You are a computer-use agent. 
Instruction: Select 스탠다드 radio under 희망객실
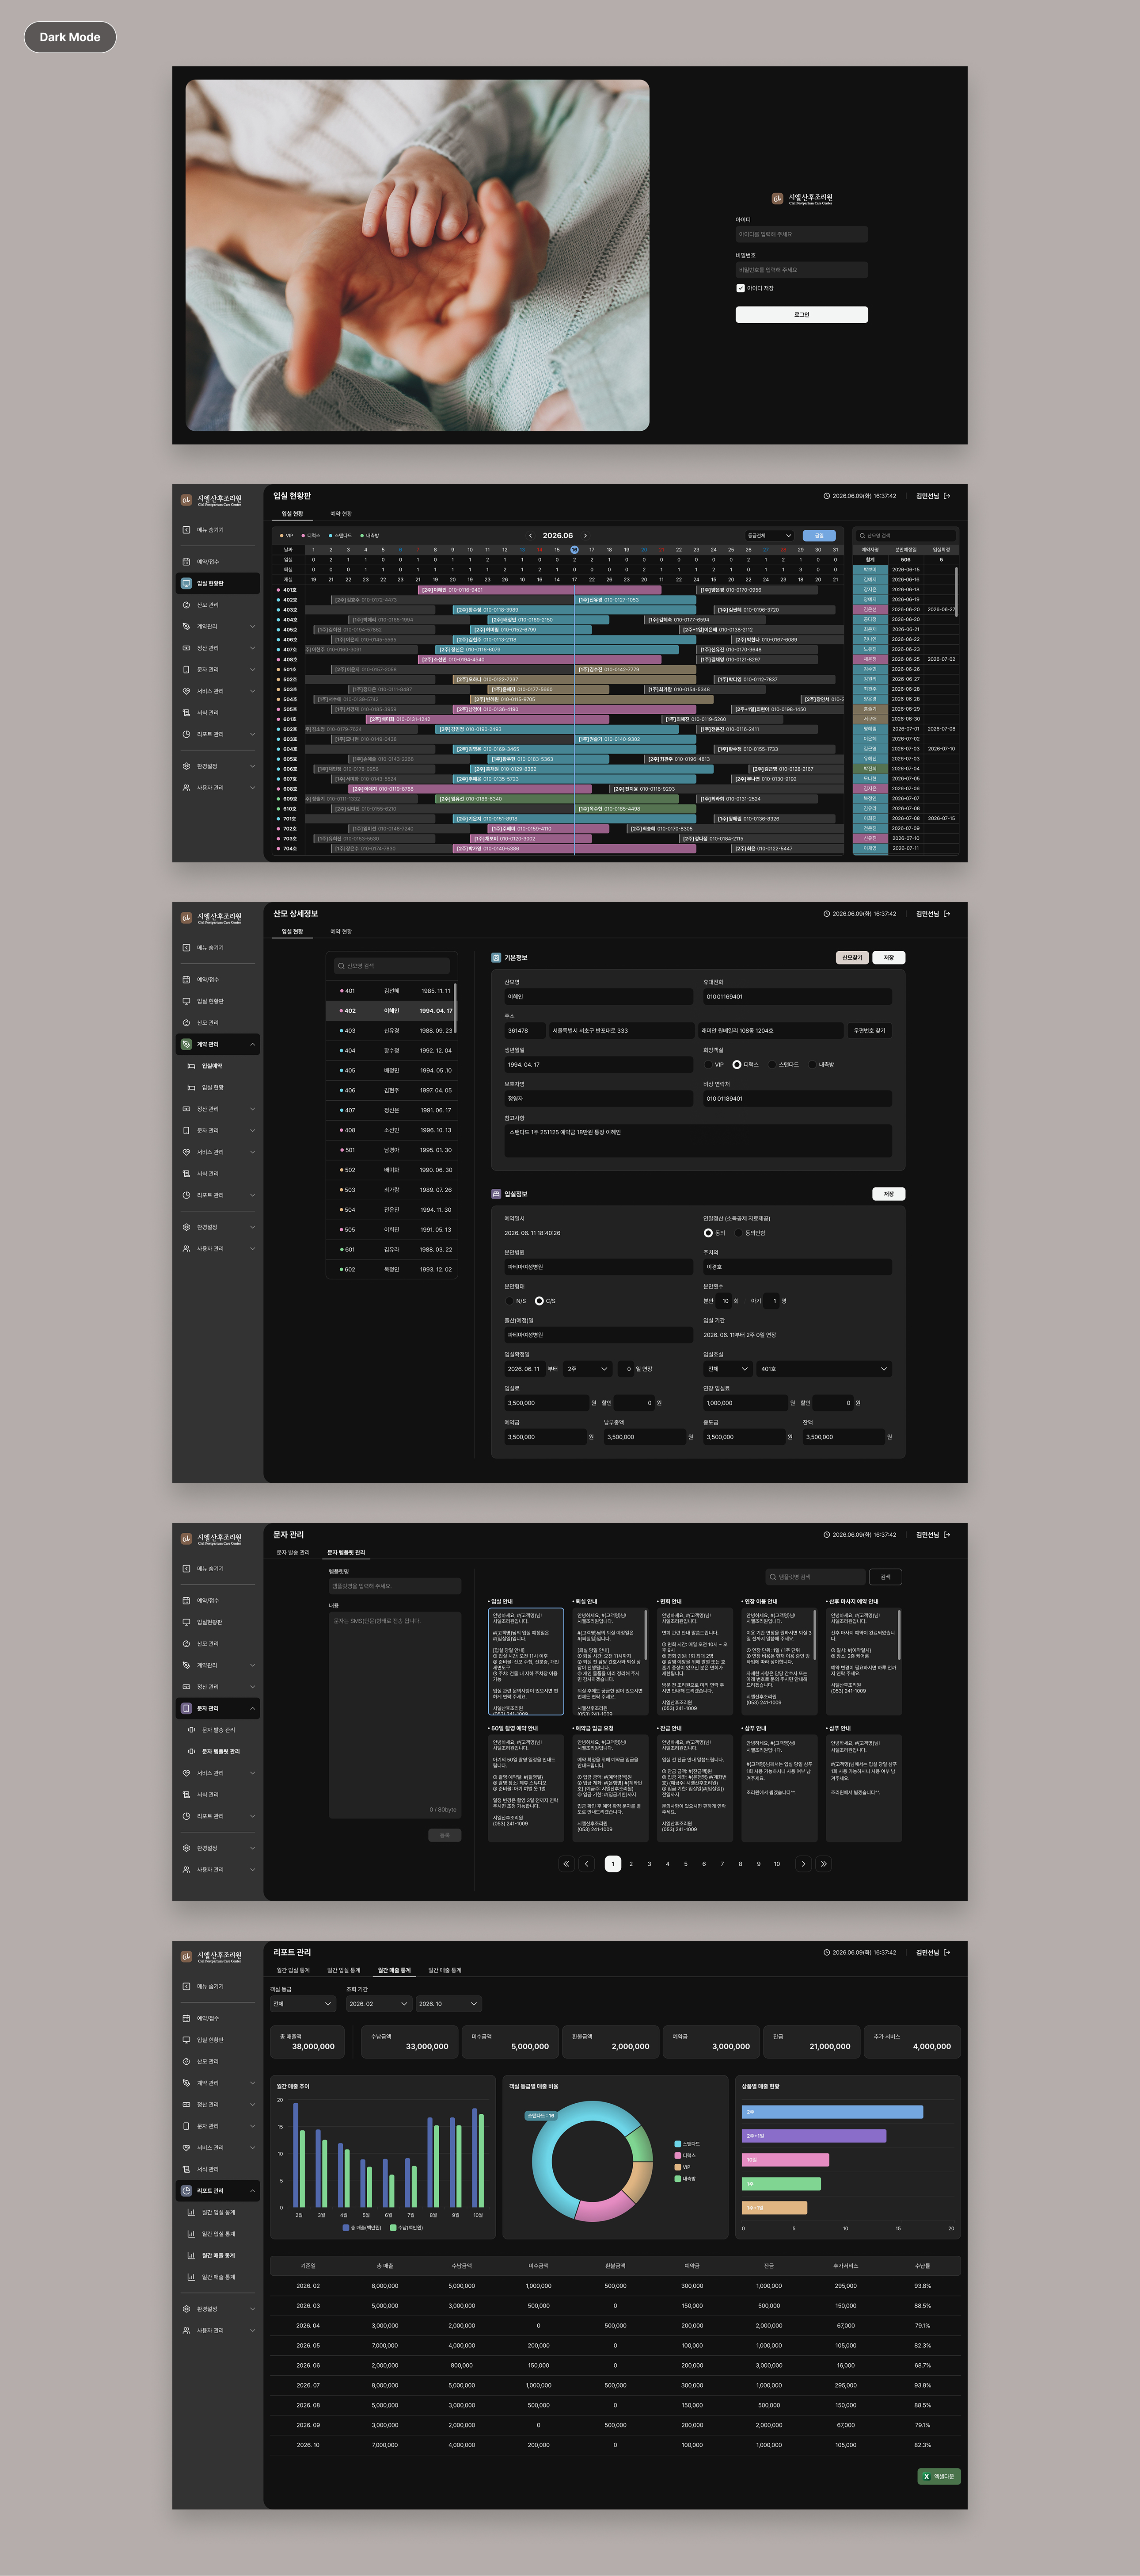[x=772, y=1065]
